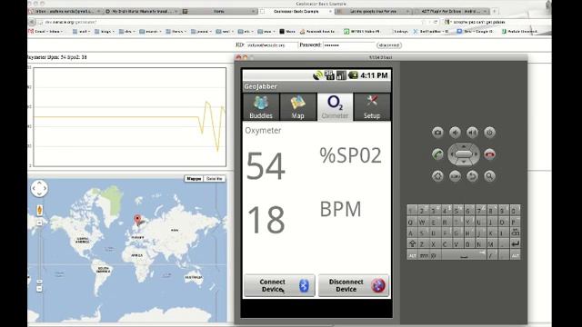
Task: Click the browser back button
Action: click(x=32, y=22)
